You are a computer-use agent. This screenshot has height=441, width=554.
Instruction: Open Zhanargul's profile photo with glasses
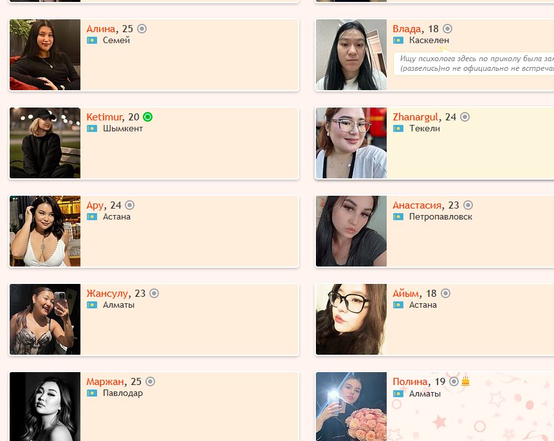351,143
